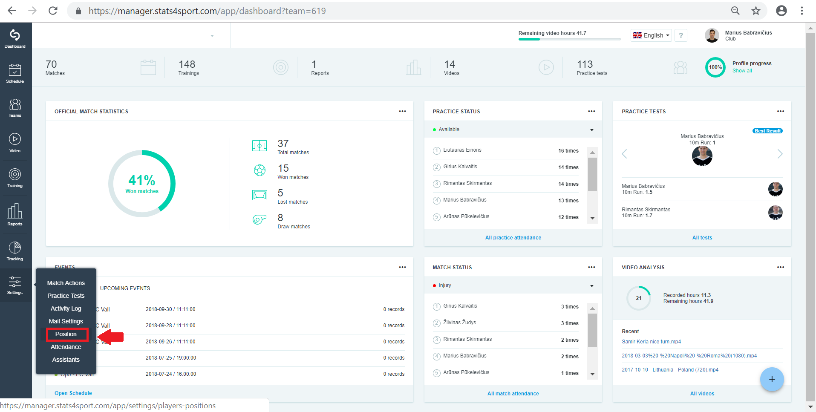Open Match Status three-dot menu
816x412 pixels.
click(x=591, y=267)
